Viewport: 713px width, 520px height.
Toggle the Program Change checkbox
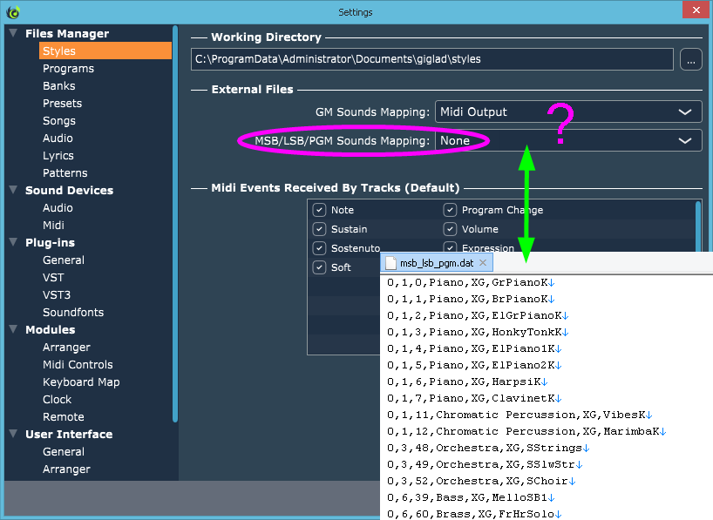(450, 210)
